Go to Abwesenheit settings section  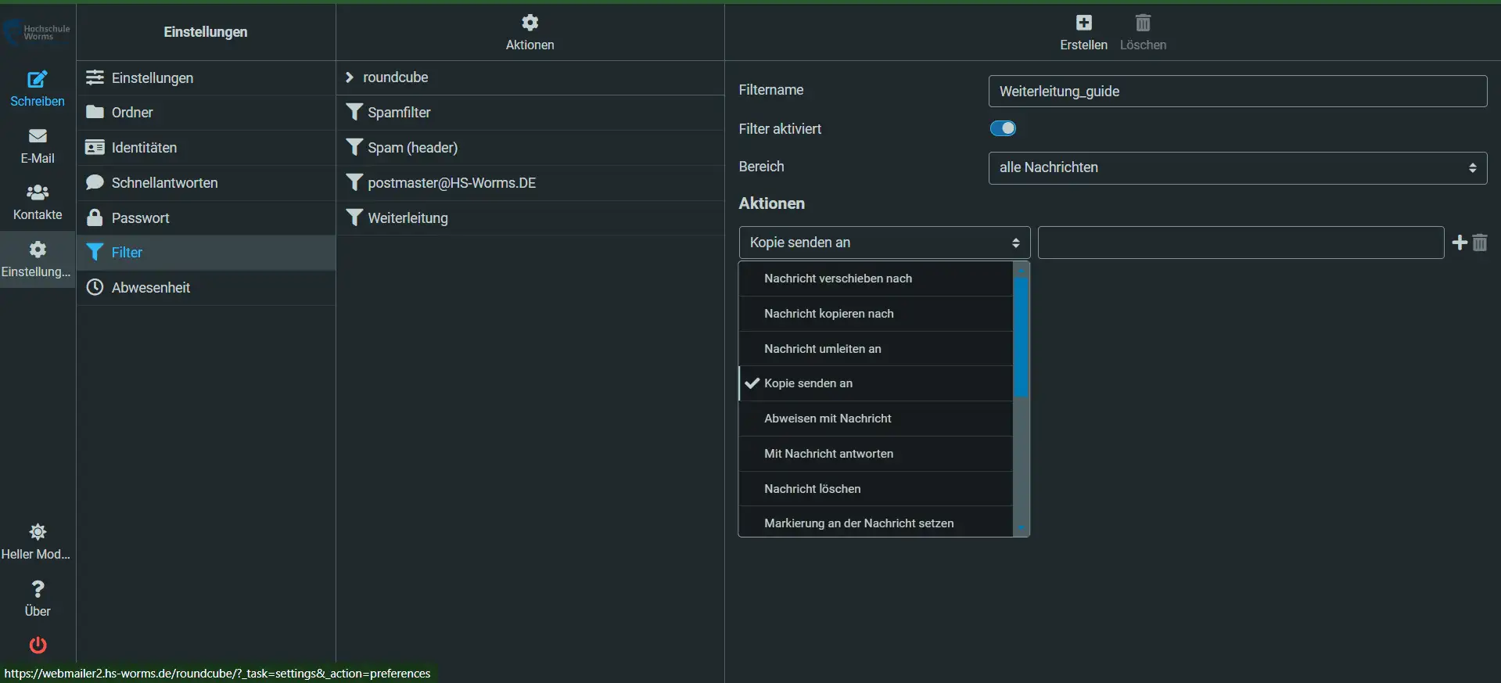(x=150, y=288)
